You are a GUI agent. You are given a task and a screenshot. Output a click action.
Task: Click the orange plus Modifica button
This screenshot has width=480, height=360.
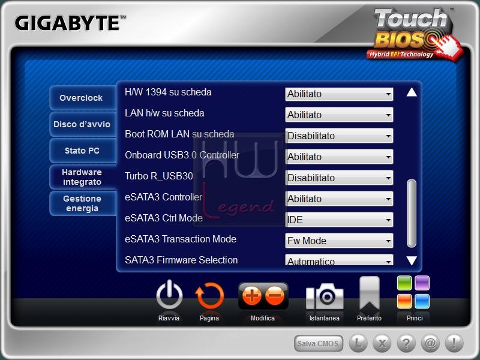pyautogui.click(x=251, y=296)
